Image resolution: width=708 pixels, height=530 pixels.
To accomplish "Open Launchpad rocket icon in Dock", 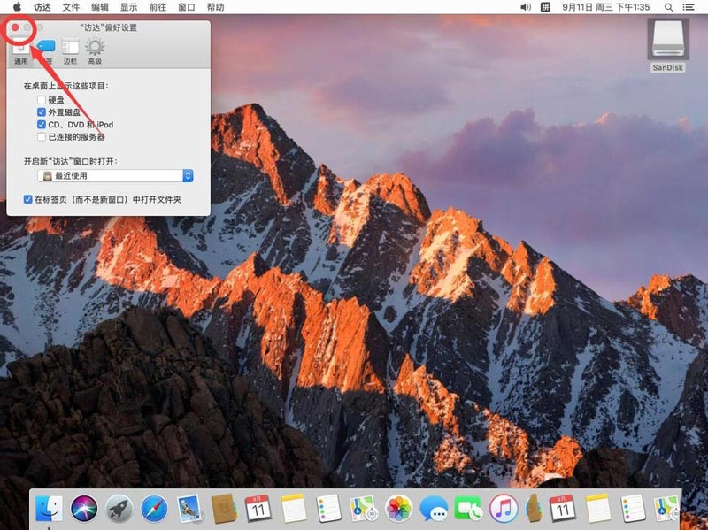I will pyautogui.click(x=119, y=508).
